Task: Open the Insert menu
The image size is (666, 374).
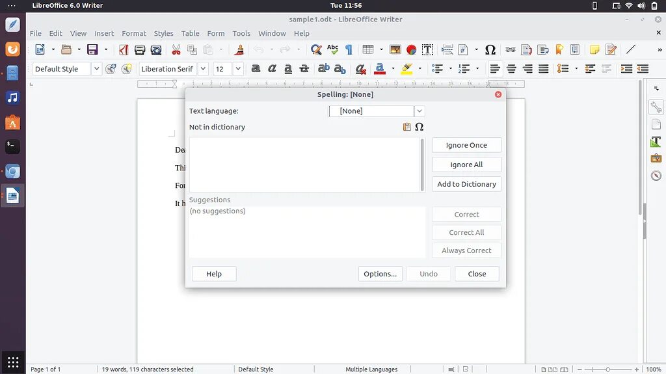Action: click(x=104, y=33)
